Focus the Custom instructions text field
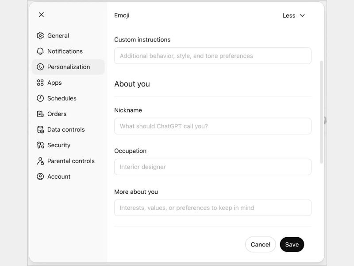The height and width of the screenshot is (266, 354). [x=212, y=56]
